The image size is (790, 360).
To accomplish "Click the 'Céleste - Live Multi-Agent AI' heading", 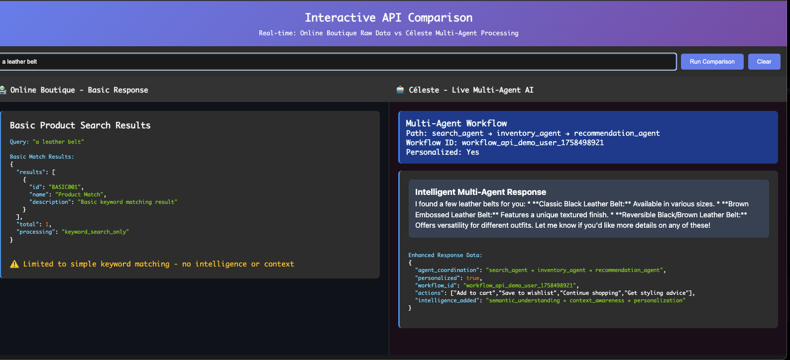I will click(x=471, y=90).
